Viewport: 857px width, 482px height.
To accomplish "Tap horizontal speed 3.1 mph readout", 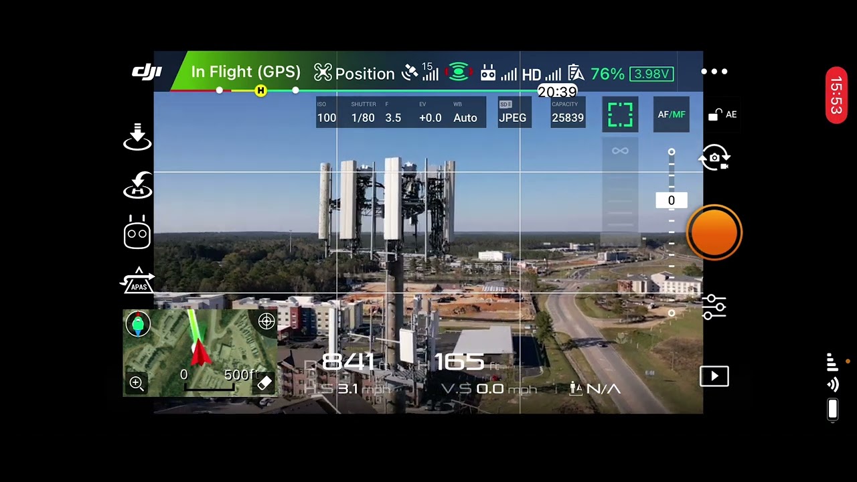I will 347,389.
